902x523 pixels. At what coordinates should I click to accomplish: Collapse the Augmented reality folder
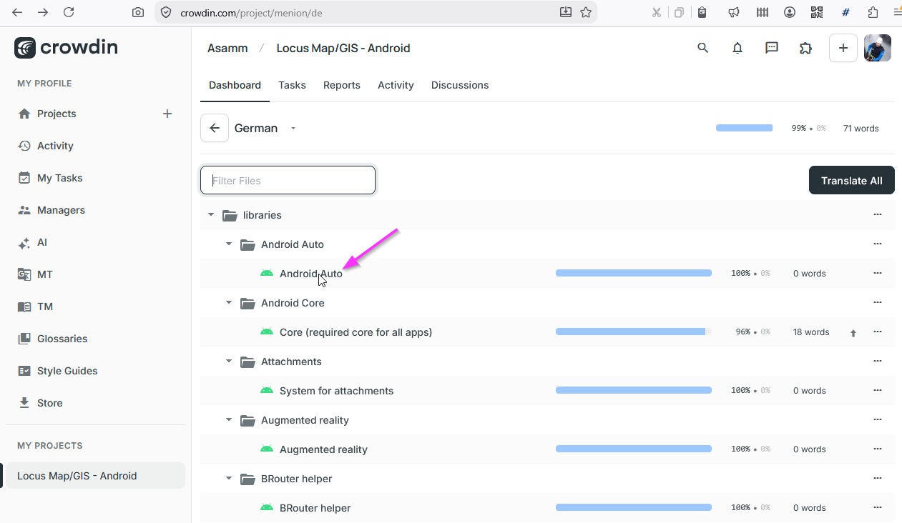click(229, 420)
